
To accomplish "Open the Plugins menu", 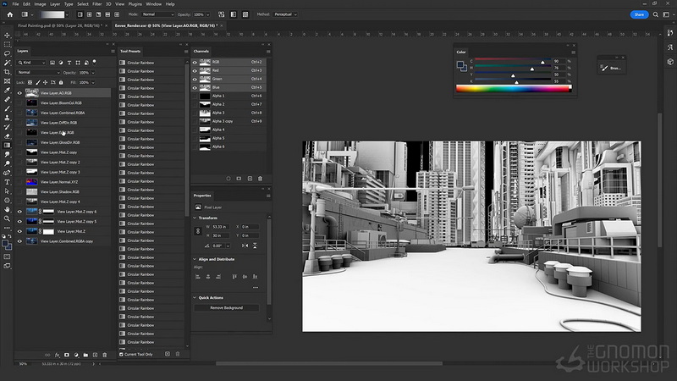I will [135, 4].
